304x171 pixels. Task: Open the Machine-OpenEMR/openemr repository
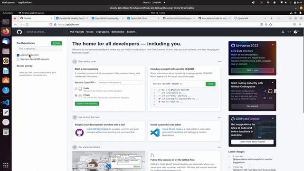coord(35,59)
